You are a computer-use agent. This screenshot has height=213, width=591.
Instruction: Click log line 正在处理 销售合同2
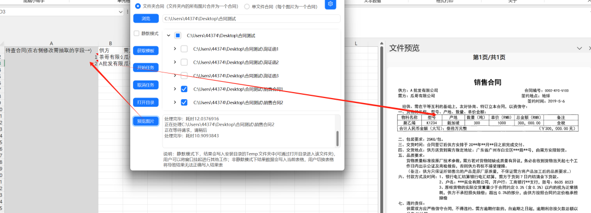tap(219, 125)
